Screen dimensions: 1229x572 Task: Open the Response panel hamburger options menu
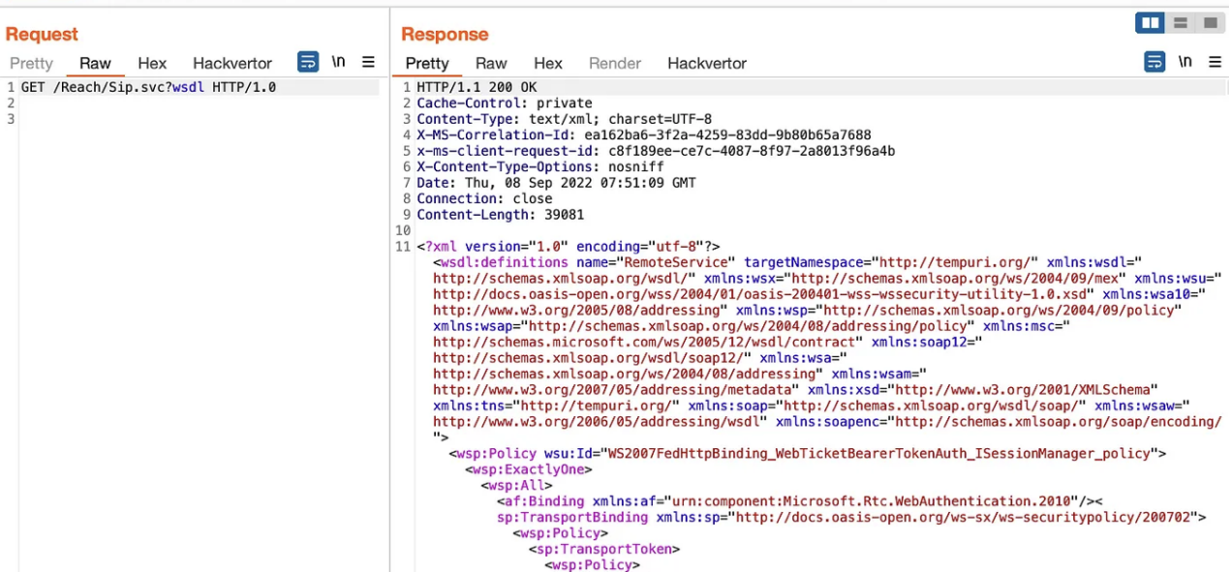click(x=1214, y=62)
